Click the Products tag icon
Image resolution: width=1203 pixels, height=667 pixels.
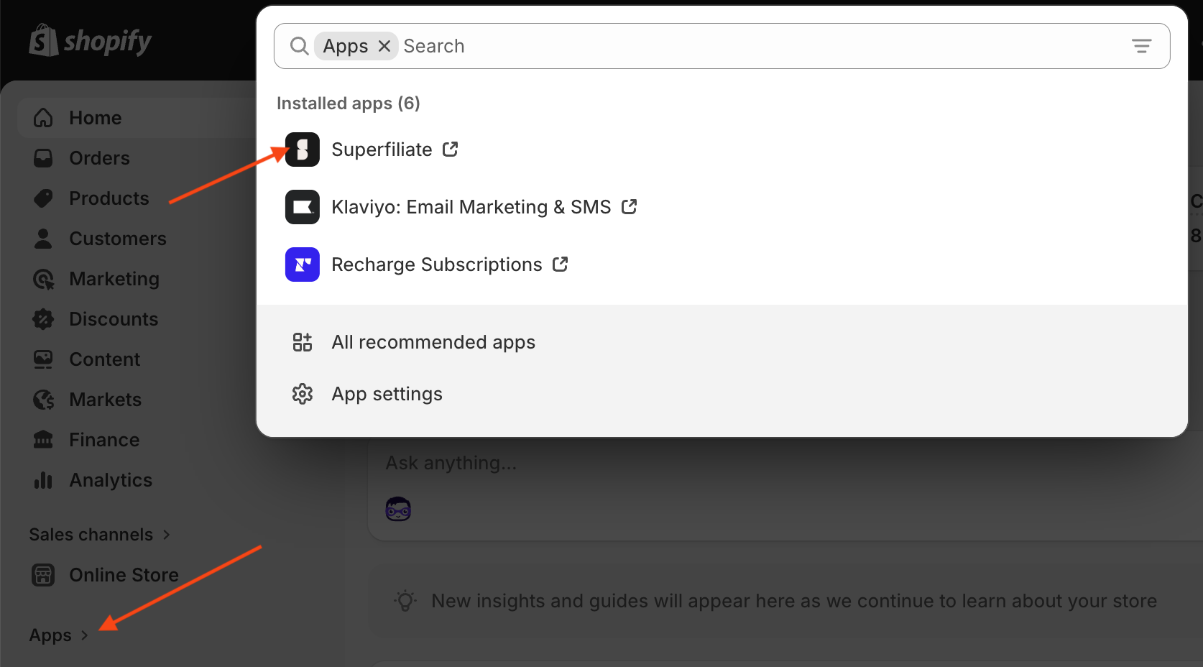tap(43, 198)
